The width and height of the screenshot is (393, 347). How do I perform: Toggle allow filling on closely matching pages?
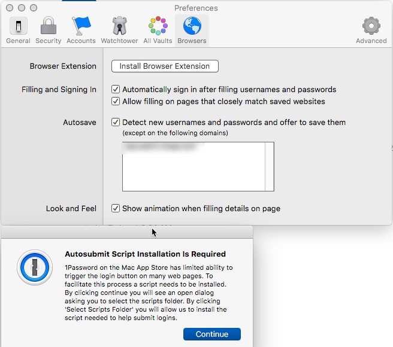tap(115, 101)
